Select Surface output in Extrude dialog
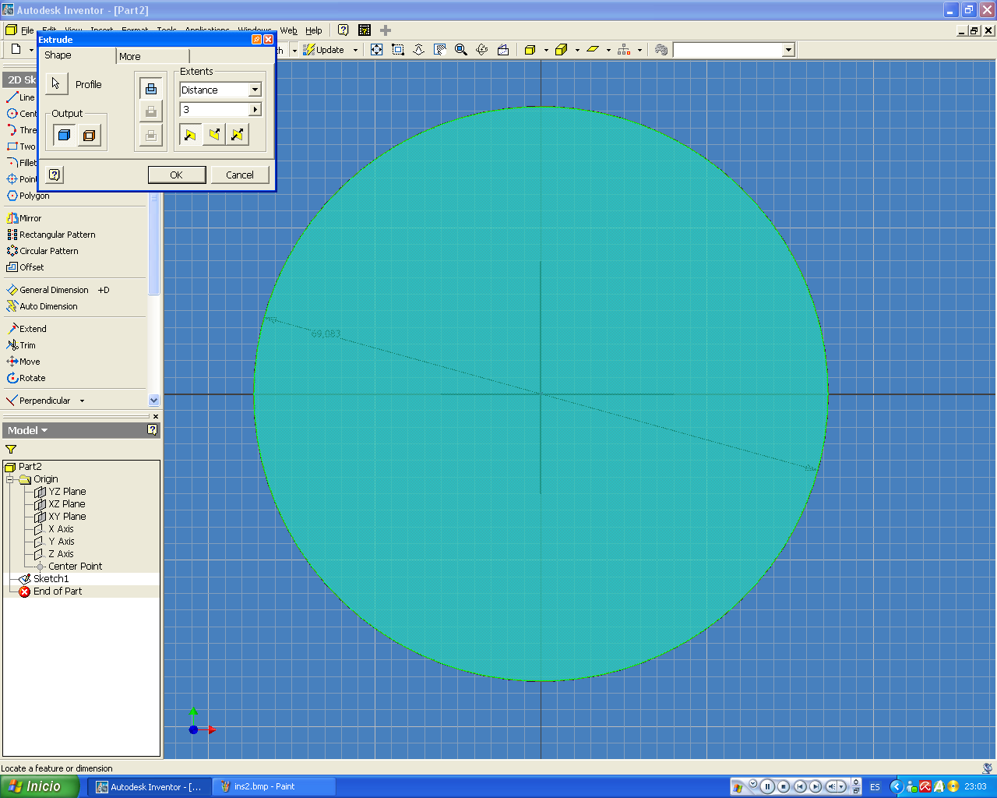997x798 pixels. [90, 136]
